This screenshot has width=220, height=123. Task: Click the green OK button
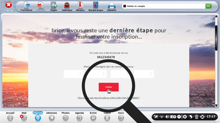(x=208, y=6)
